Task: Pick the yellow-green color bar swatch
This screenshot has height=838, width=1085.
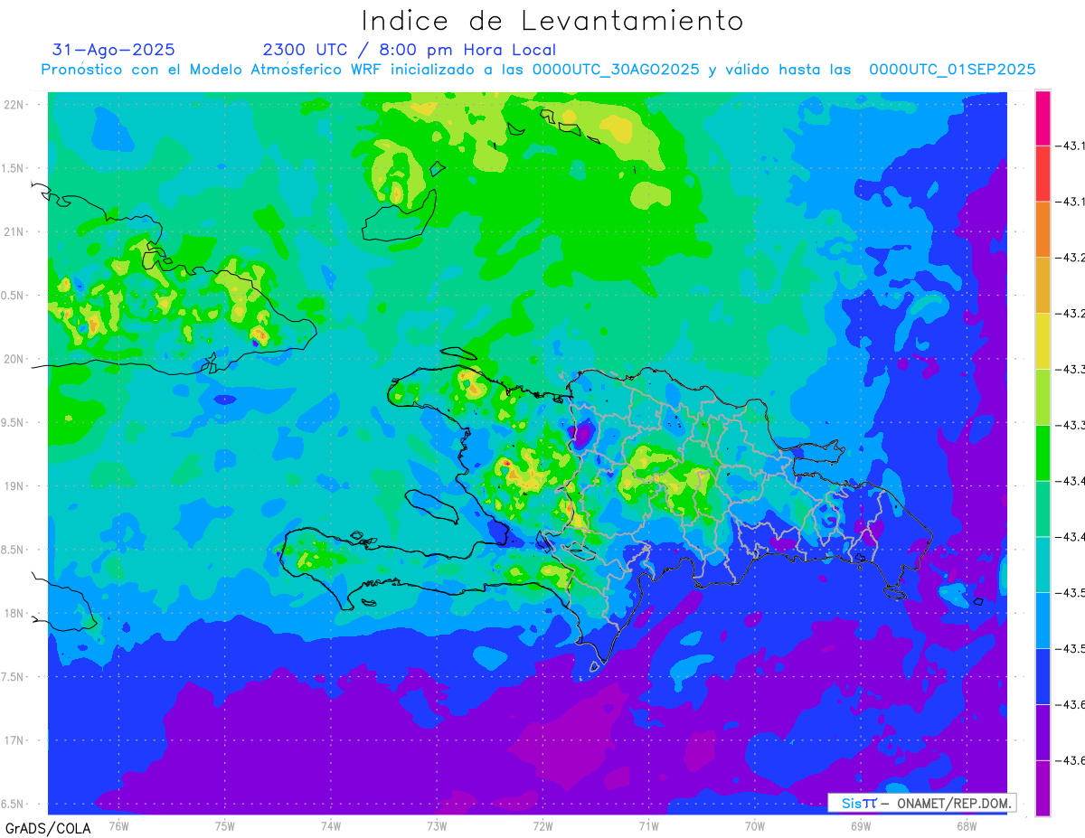Action: pyautogui.click(x=1043, y=396)
